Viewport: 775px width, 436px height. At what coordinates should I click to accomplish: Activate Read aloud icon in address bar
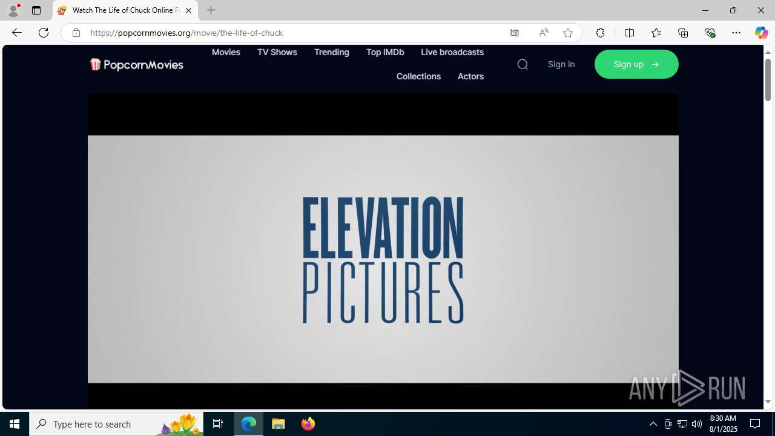pos(544,33)
